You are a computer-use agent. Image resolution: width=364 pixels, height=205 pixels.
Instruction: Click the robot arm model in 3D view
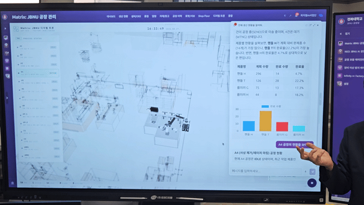pyautogui.click(x=171, y=123)
